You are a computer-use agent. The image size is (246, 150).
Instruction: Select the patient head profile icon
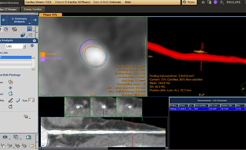point(6,29)
